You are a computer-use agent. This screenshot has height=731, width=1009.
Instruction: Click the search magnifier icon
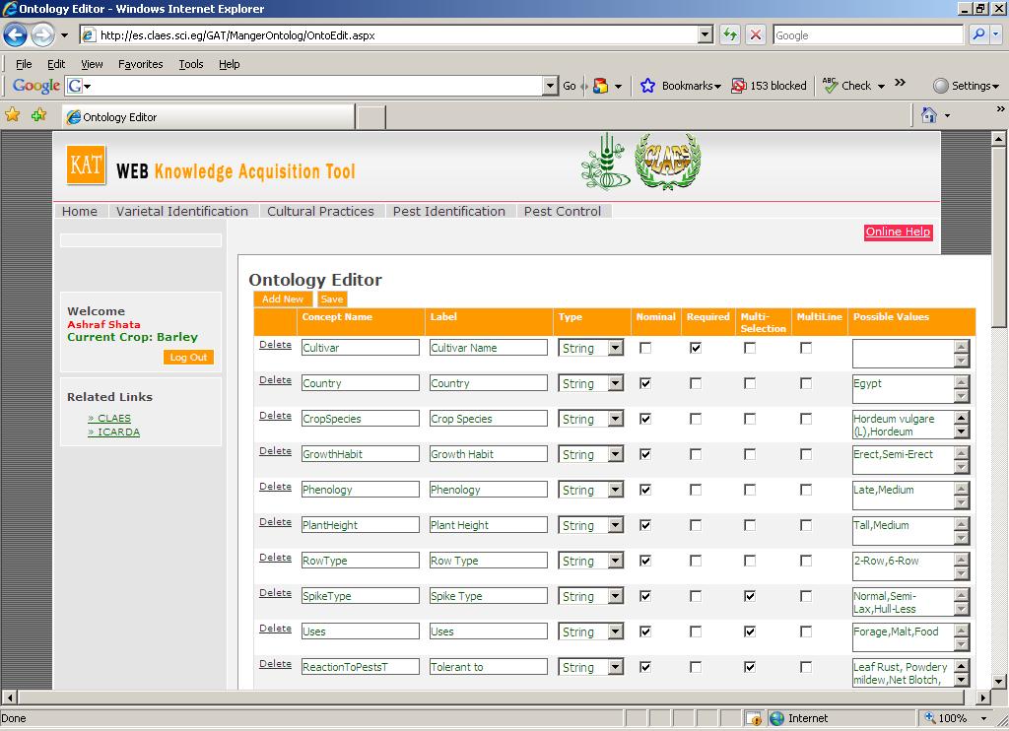coord(978,34)
